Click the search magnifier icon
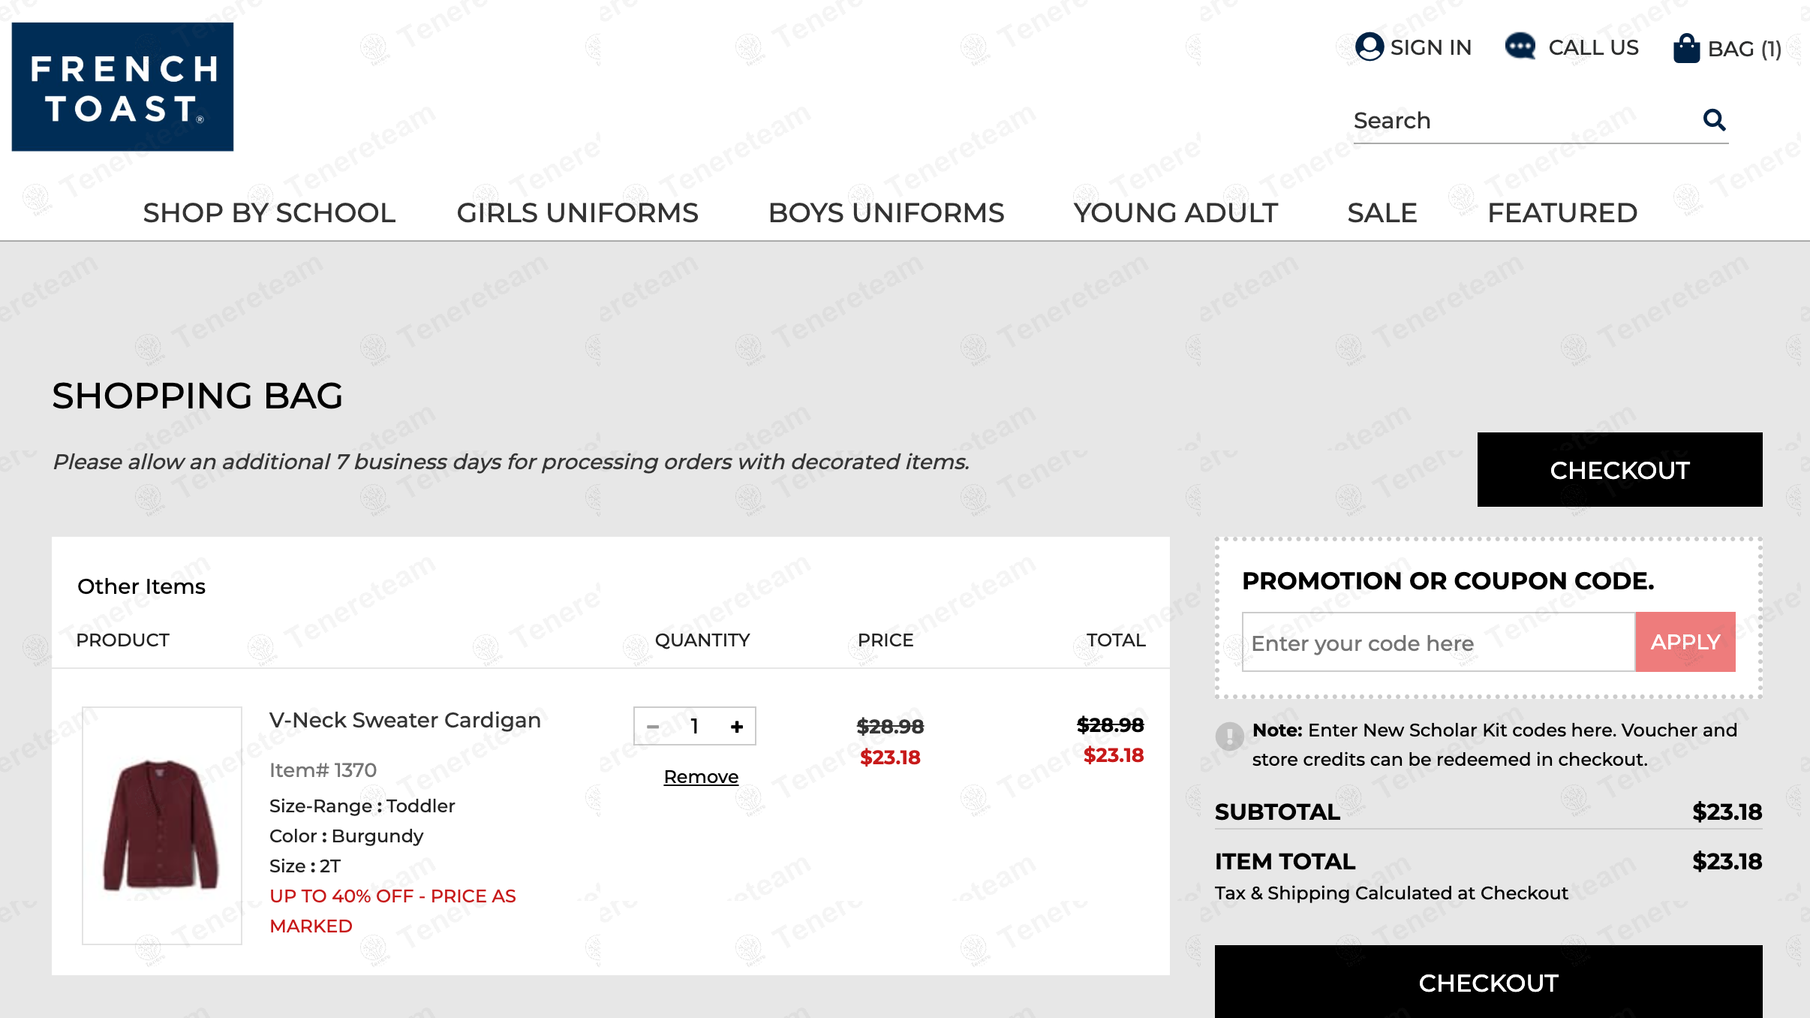 point(1714,119)
